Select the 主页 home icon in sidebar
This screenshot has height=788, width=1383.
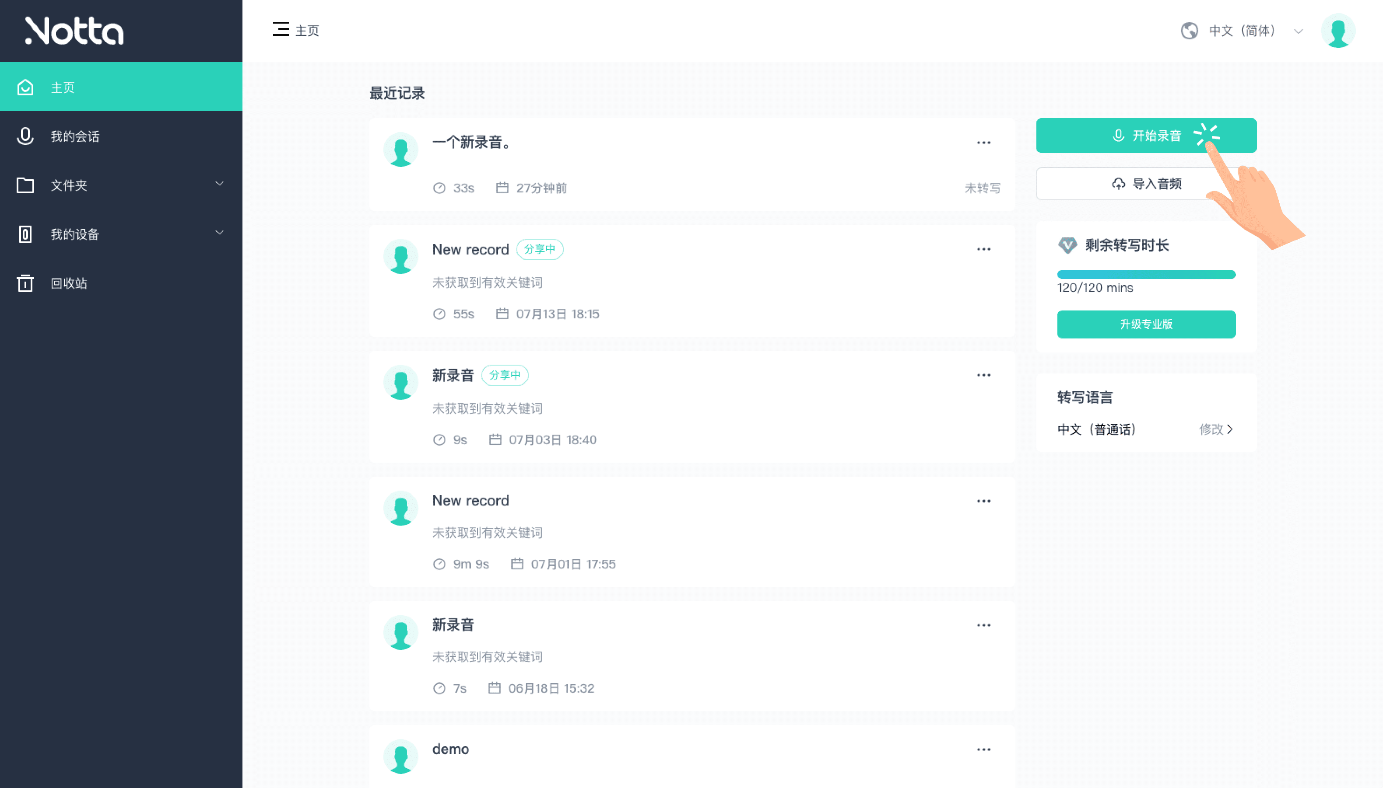click(25, 87)
